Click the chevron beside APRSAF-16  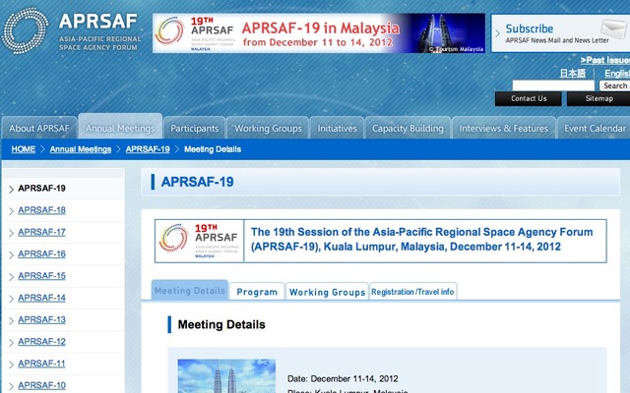11,255
